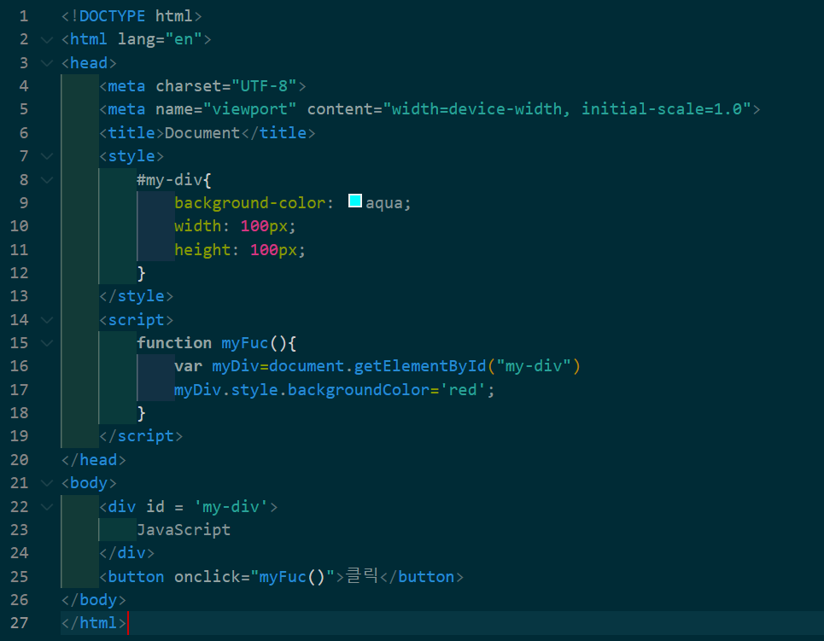Click the 'my-div' id value on line 22

(x=231, y=506)
